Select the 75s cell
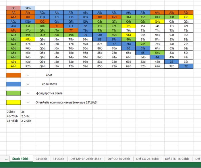Screen dimensions: 201x168 point(143,44)
